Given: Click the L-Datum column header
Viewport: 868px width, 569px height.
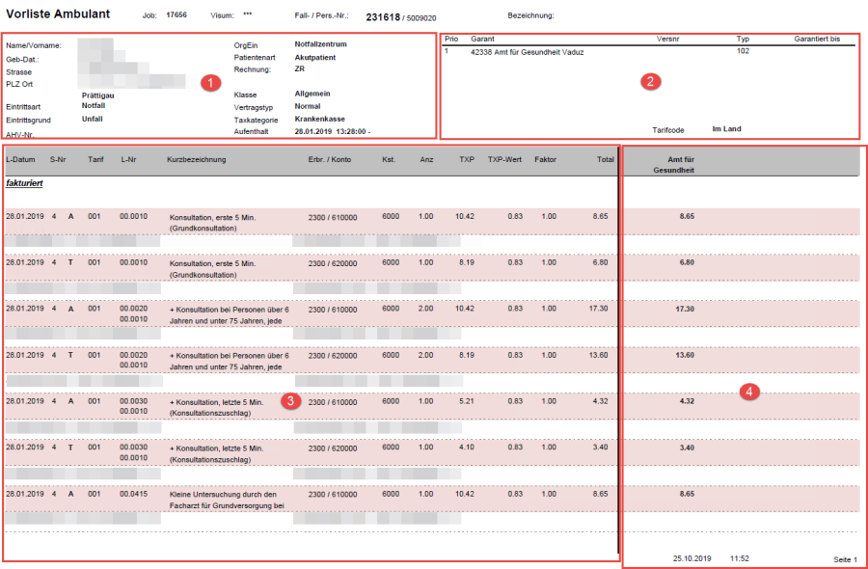Looking at the screenshot, I should (x=21, y=159).
